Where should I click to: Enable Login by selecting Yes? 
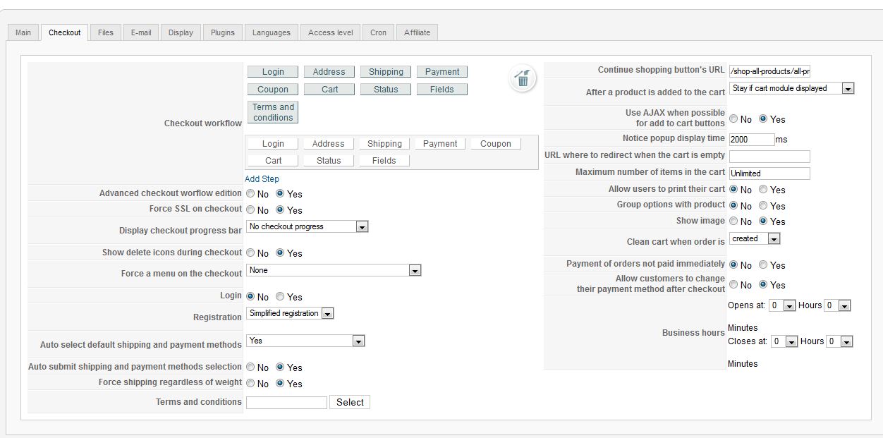pyautogui.click(x=281, y=297)
